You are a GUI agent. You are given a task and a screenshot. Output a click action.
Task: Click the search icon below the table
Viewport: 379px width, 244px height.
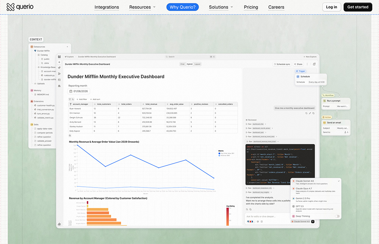tap(70, 136)
